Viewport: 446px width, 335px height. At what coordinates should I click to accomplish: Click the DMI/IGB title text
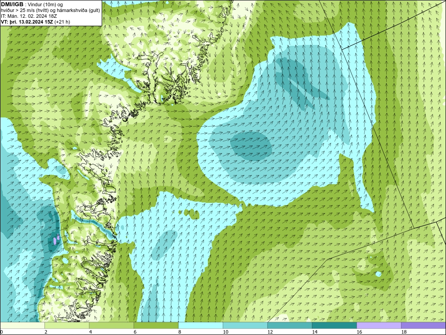[x=12, y=4]
